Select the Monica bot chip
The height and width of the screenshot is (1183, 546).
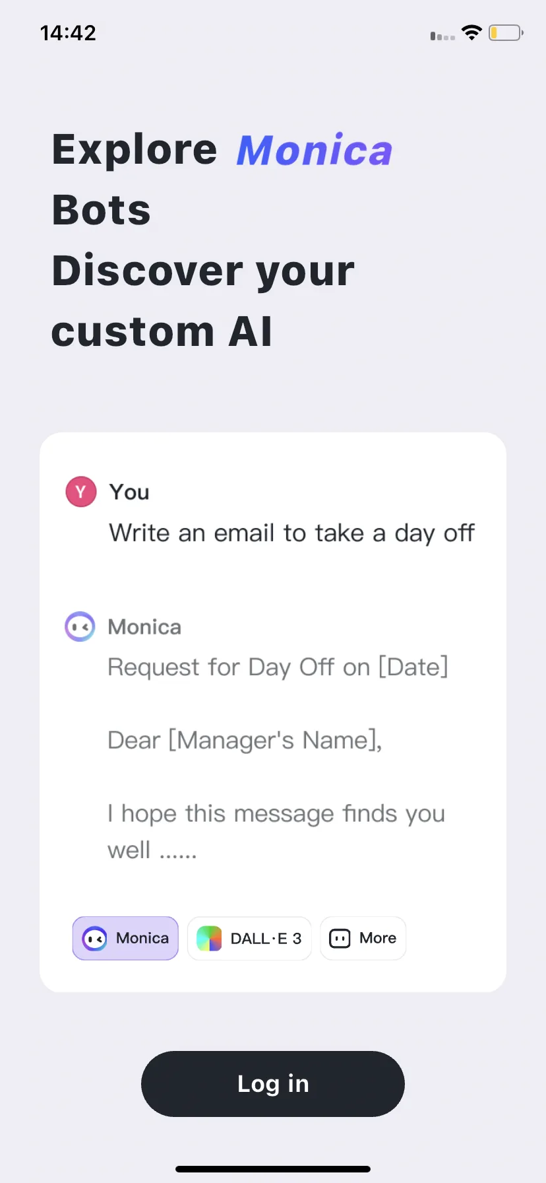tap(125, 938)
